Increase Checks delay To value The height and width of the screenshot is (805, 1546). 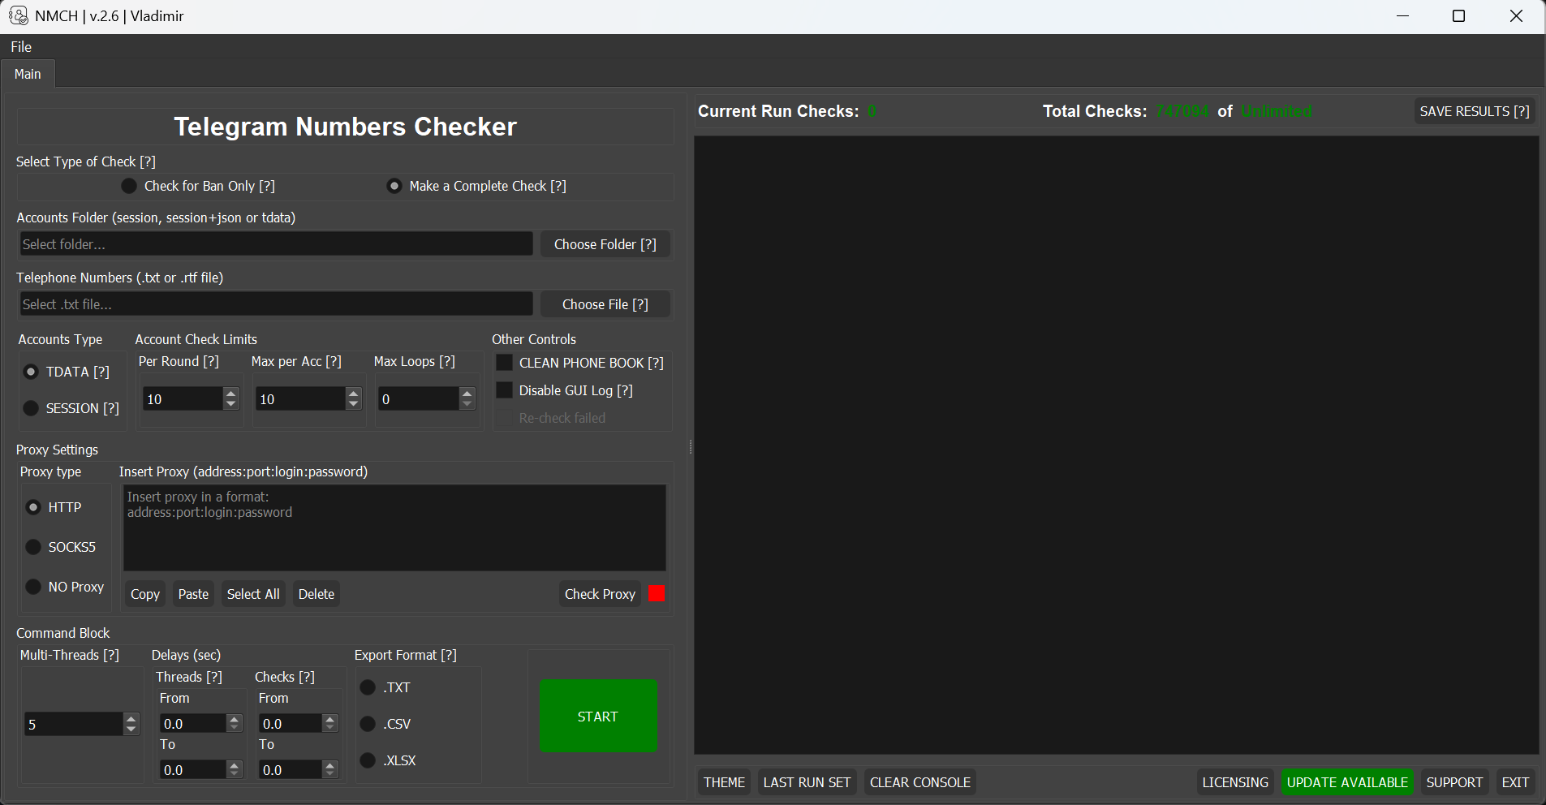pos(329,765)
